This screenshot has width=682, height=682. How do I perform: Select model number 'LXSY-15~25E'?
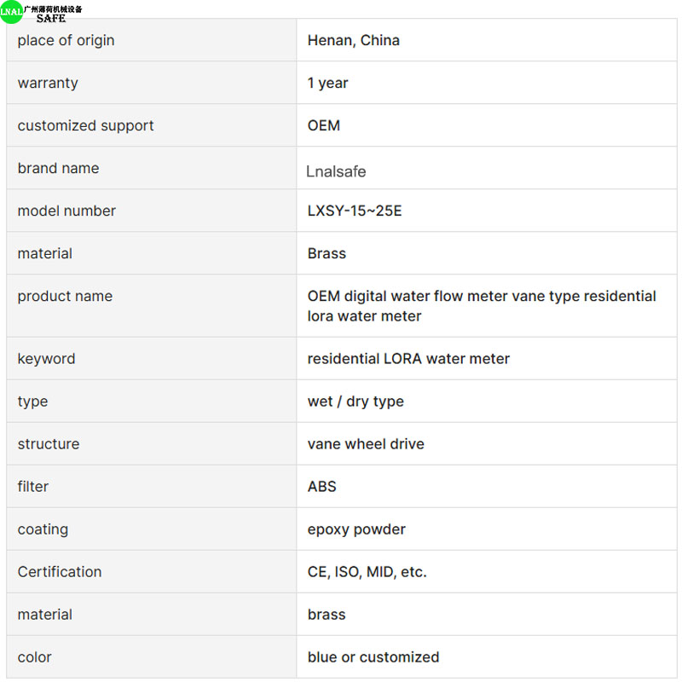point(355,211)
